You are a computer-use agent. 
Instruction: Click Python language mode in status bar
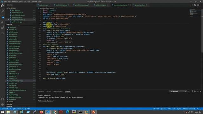pos(179,109)
